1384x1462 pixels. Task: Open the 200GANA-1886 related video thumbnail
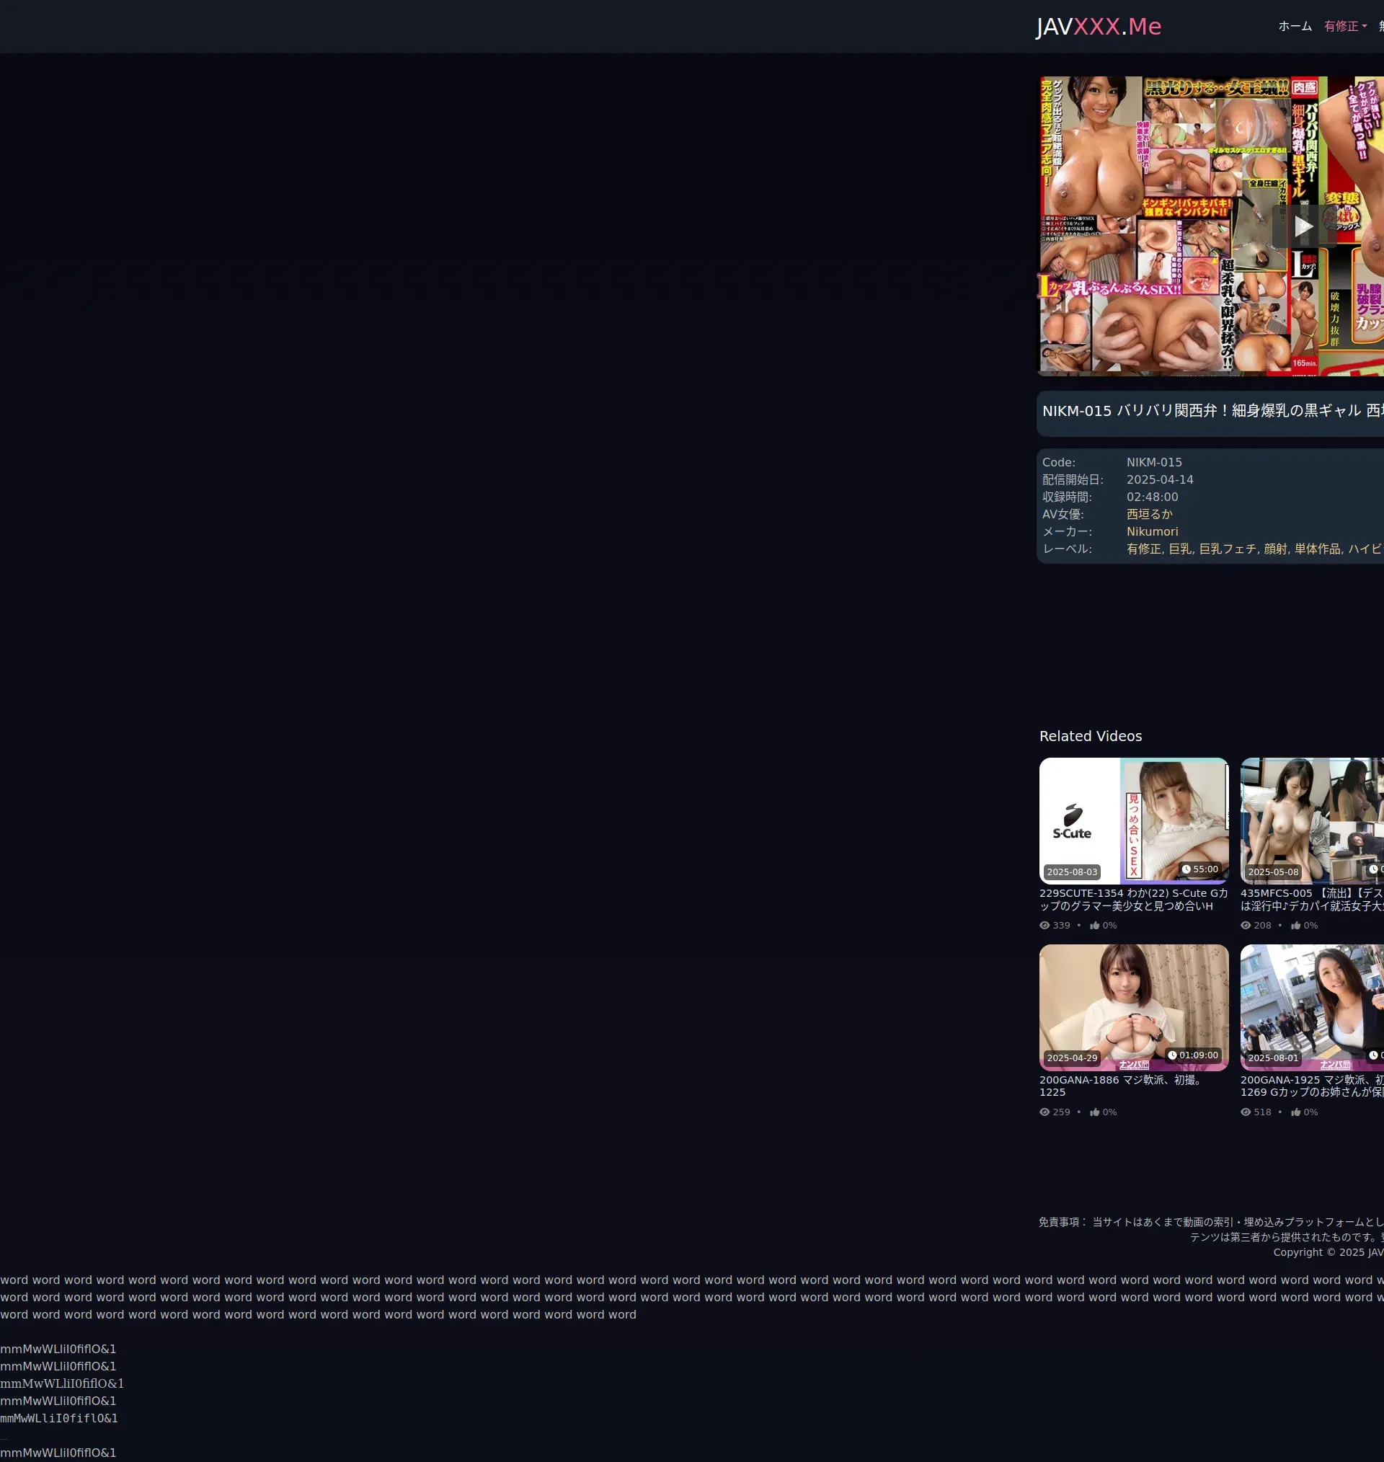tap(1133, 1007)
